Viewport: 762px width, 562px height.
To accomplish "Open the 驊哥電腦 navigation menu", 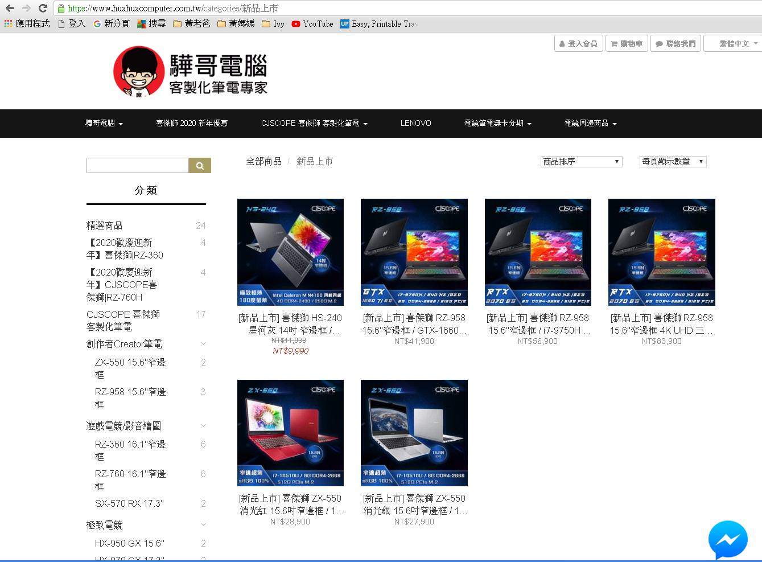I will 104,123.
